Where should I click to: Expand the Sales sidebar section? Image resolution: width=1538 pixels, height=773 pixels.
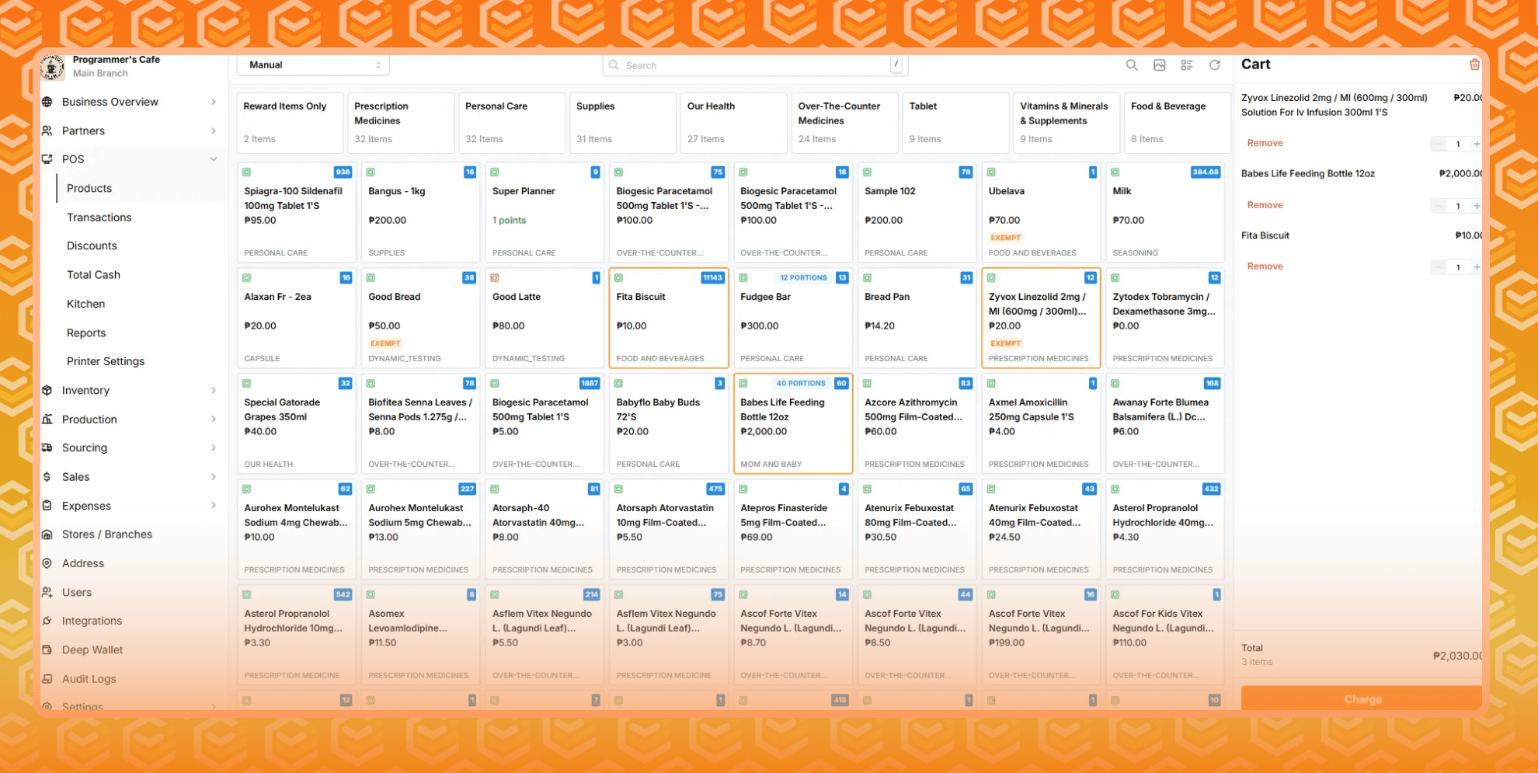click(214, 477)
